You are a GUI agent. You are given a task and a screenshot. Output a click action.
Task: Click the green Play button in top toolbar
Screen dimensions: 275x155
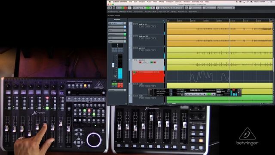tap(148, 8)
